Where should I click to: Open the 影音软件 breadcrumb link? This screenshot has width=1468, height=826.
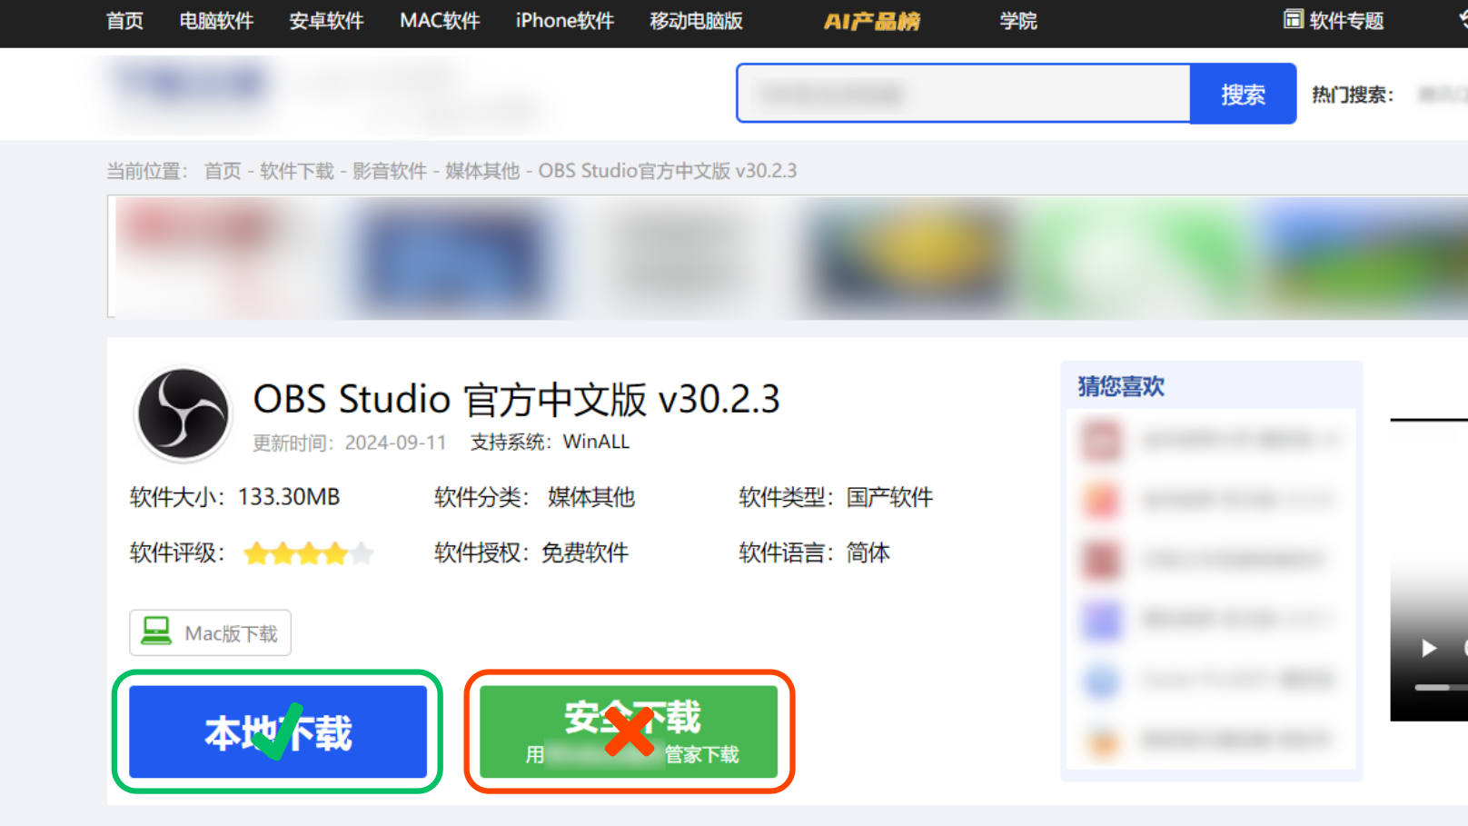[x=389, y=171]
